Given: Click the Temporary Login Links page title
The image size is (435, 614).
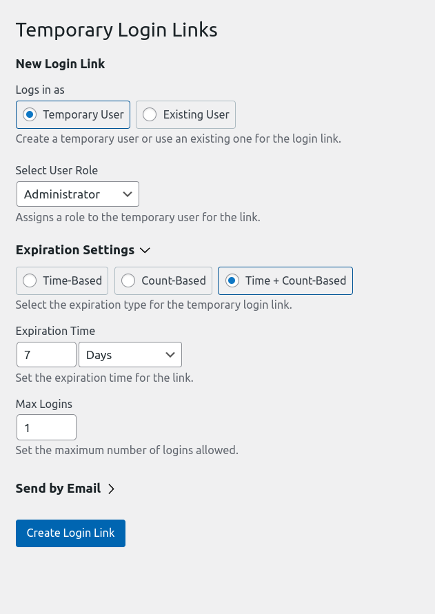Looking at the screenshot, I should 117,30.
